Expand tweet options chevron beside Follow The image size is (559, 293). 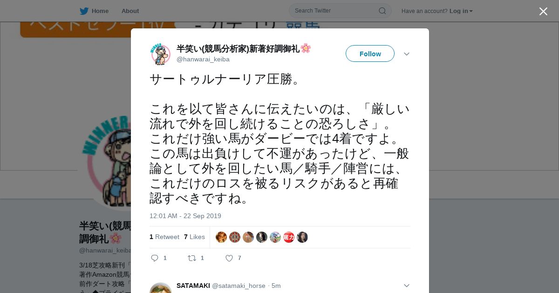406,54
